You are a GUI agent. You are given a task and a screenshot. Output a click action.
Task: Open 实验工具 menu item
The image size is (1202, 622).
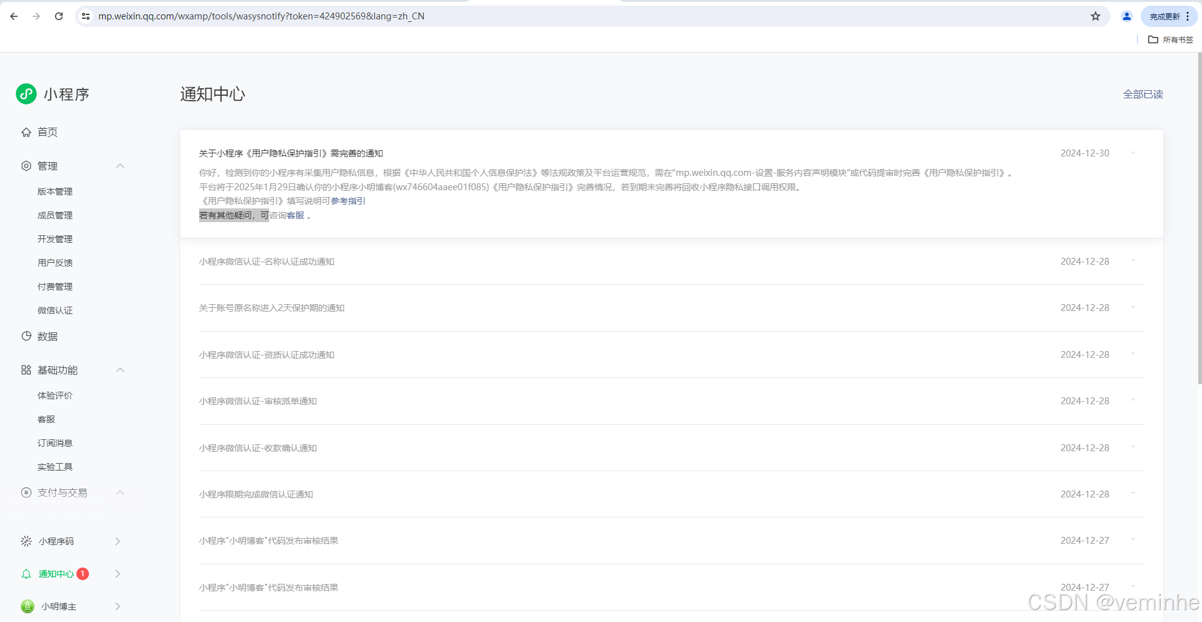[55, 467]
